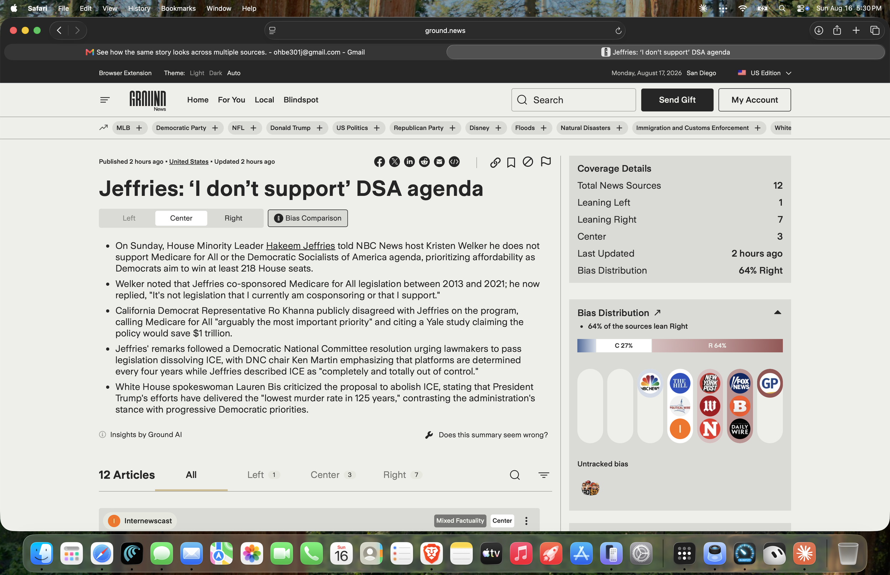Collapse the Bias Distribution panel
The image size is (890, 575).
coord(778,312)
